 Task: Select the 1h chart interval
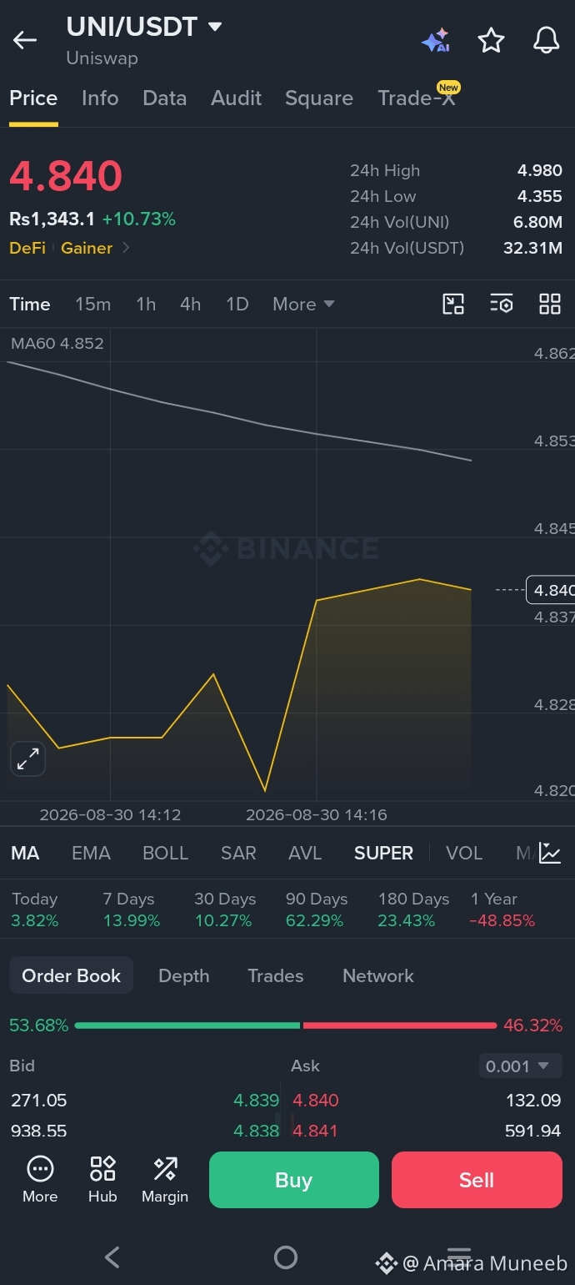click(146, 305)
